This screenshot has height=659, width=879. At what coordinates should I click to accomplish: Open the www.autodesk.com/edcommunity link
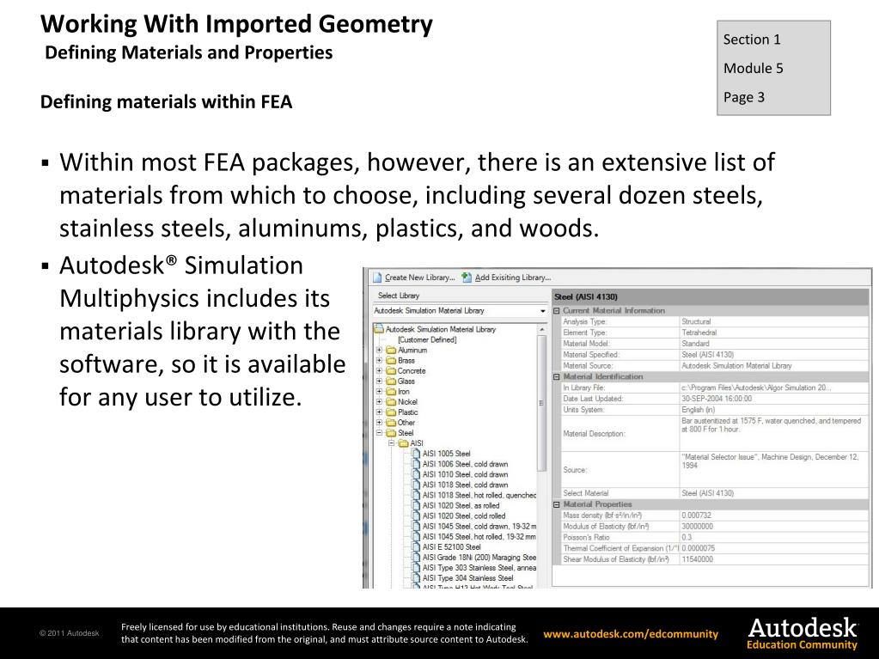[x=631, y=634]
